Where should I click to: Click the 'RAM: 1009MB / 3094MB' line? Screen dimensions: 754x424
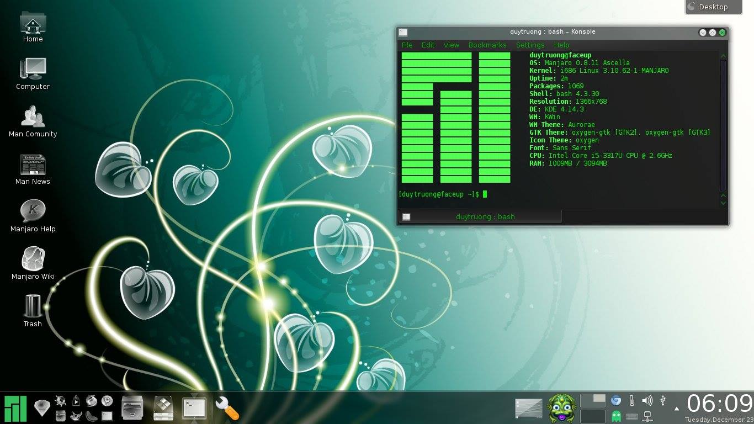coord(568,163)
